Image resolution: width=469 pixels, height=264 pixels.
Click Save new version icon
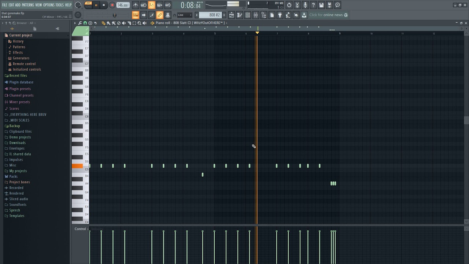click(329, 5)
